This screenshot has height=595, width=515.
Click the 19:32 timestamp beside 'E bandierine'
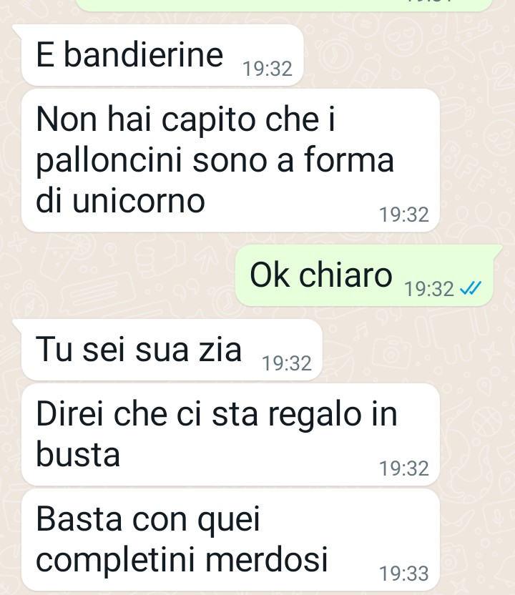(x=268, y=69)
